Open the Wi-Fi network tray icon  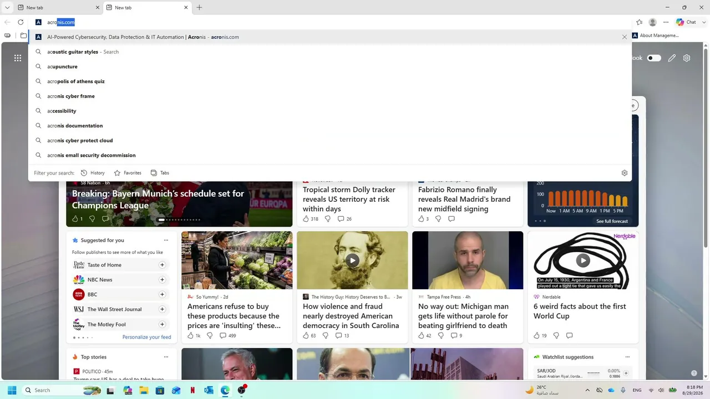tap(651, 390)
